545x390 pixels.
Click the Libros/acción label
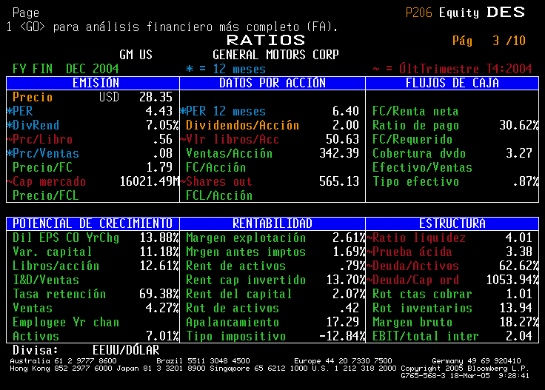56,266
